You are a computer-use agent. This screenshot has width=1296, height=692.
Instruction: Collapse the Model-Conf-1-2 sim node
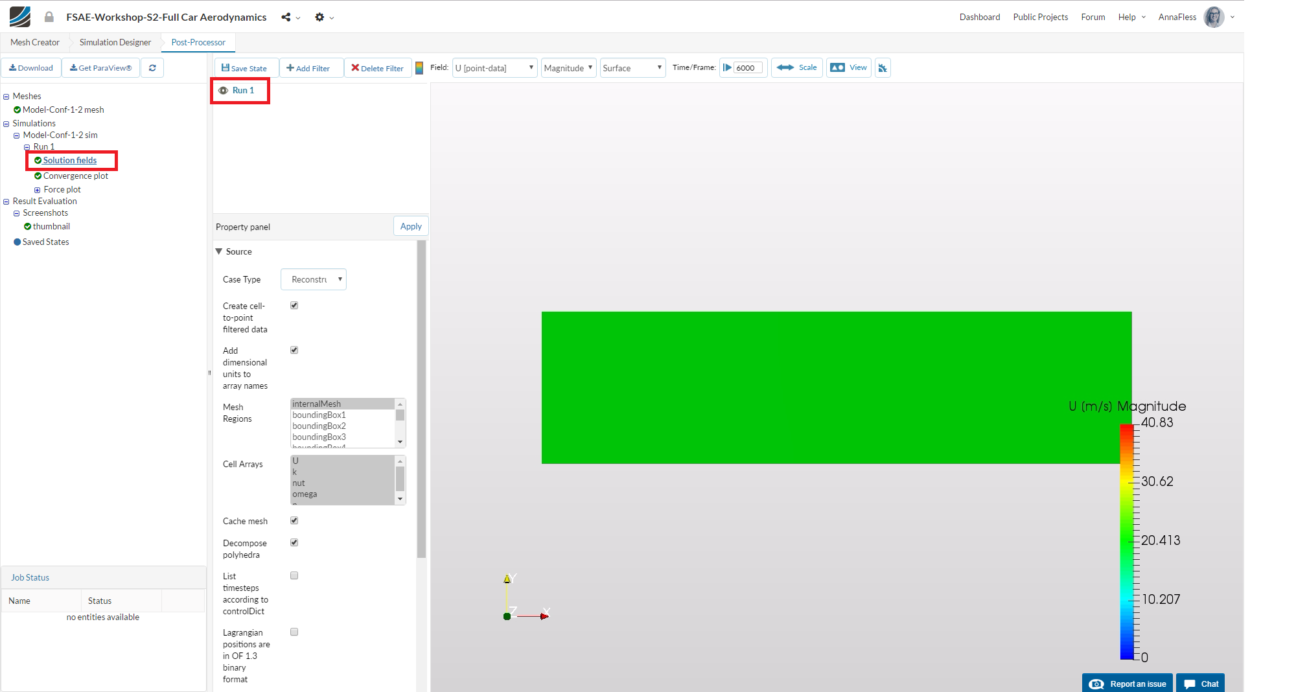[17, 135]
